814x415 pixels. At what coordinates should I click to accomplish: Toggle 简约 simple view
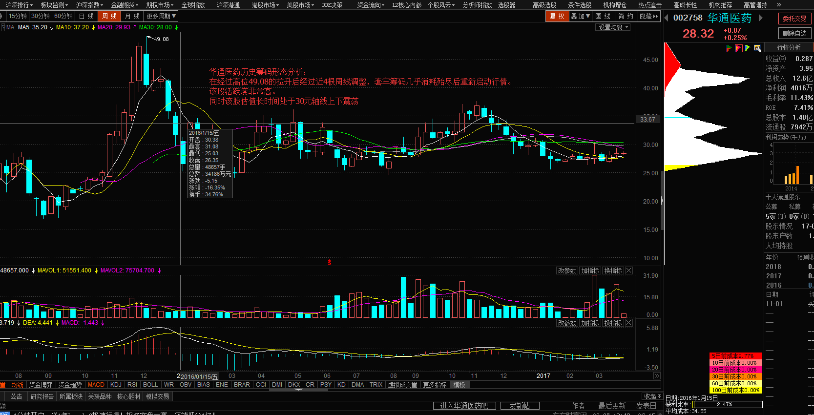tap(626, 16)
